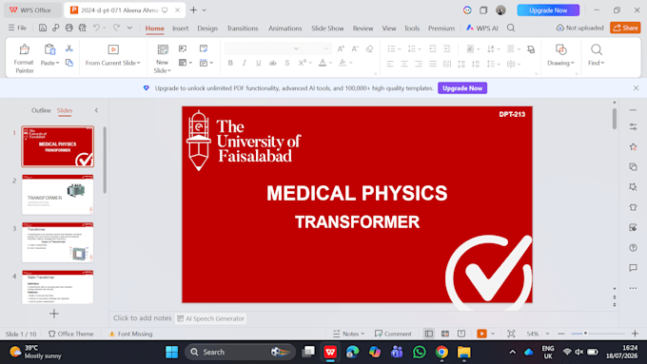This screenshot has height=364, width=647.
Task: Toggle Underline formatting
Action: tap(258, 63)
